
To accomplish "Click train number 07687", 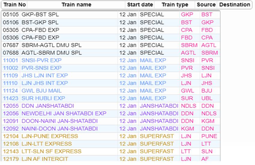I will (x=10, y=45).
